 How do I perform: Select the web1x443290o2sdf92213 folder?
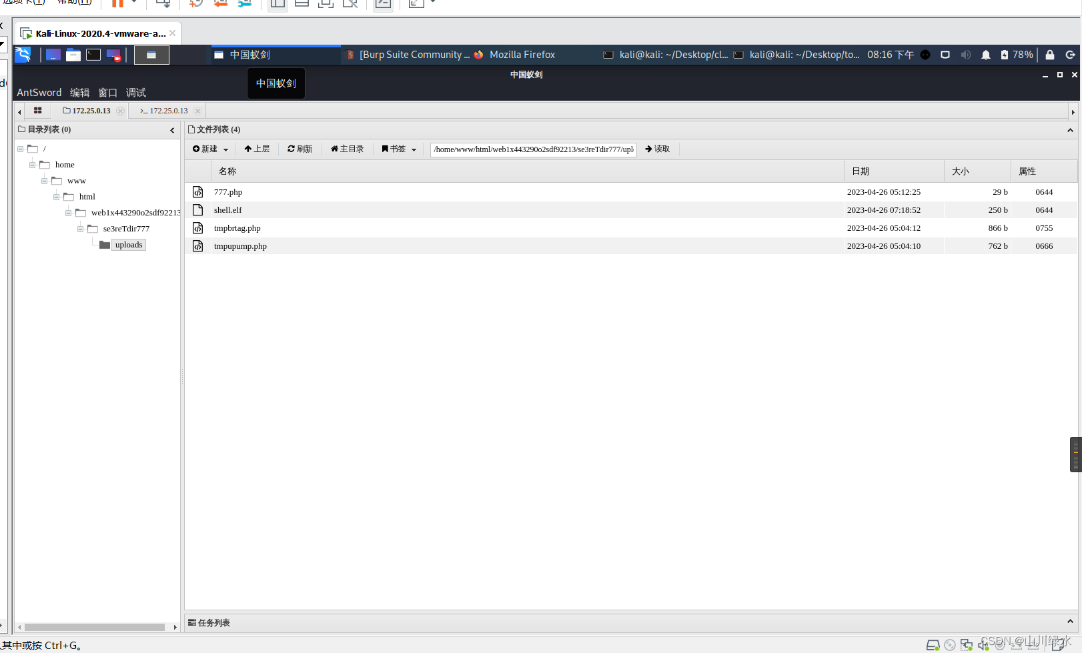point(135,213)
